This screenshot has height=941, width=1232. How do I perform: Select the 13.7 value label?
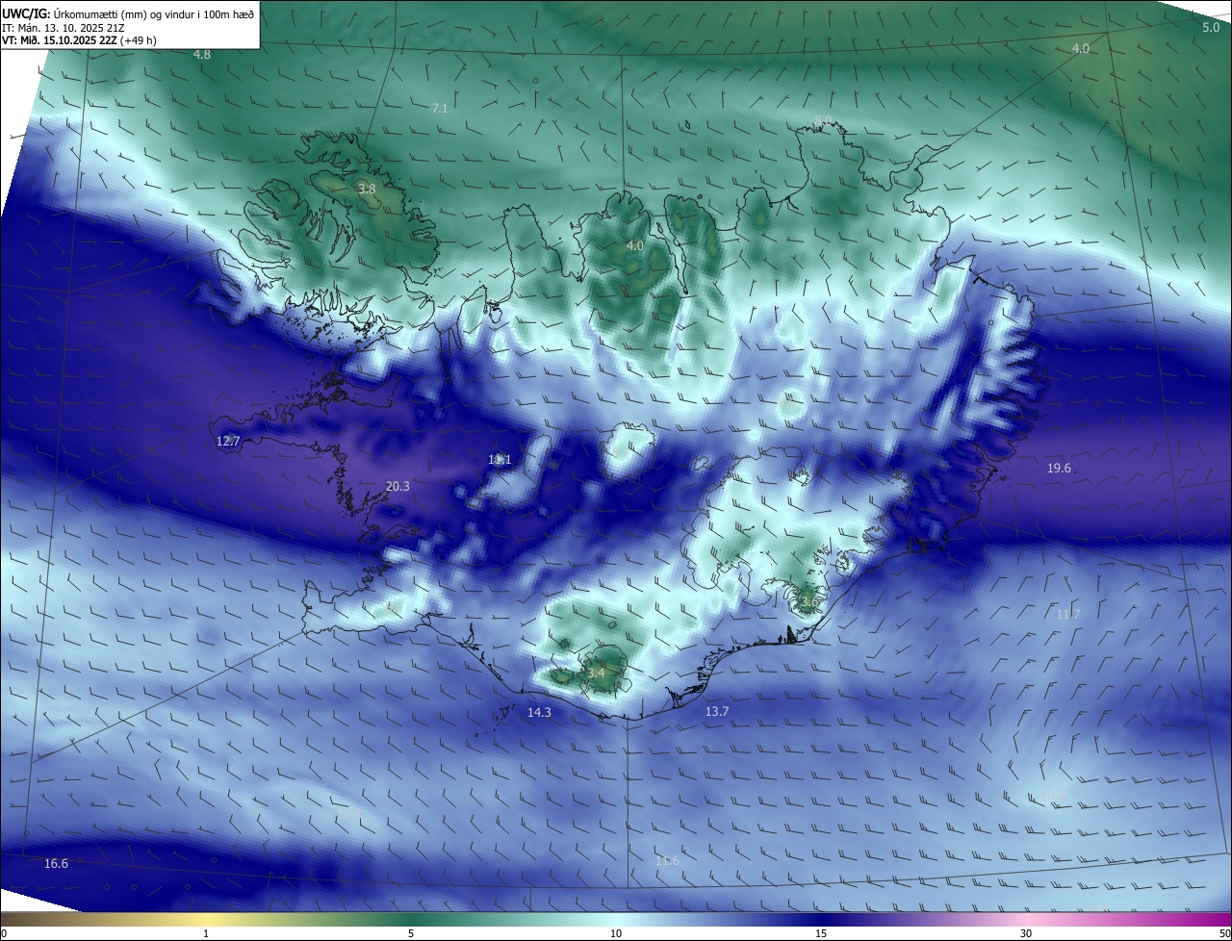tap(717, 712)
